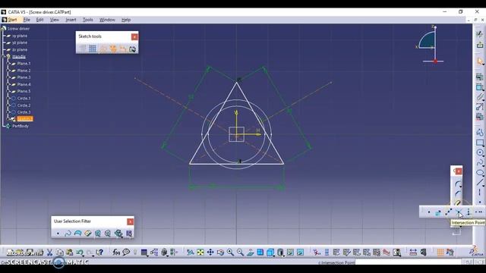Click the Intersection Point tool

coord(459,212)
